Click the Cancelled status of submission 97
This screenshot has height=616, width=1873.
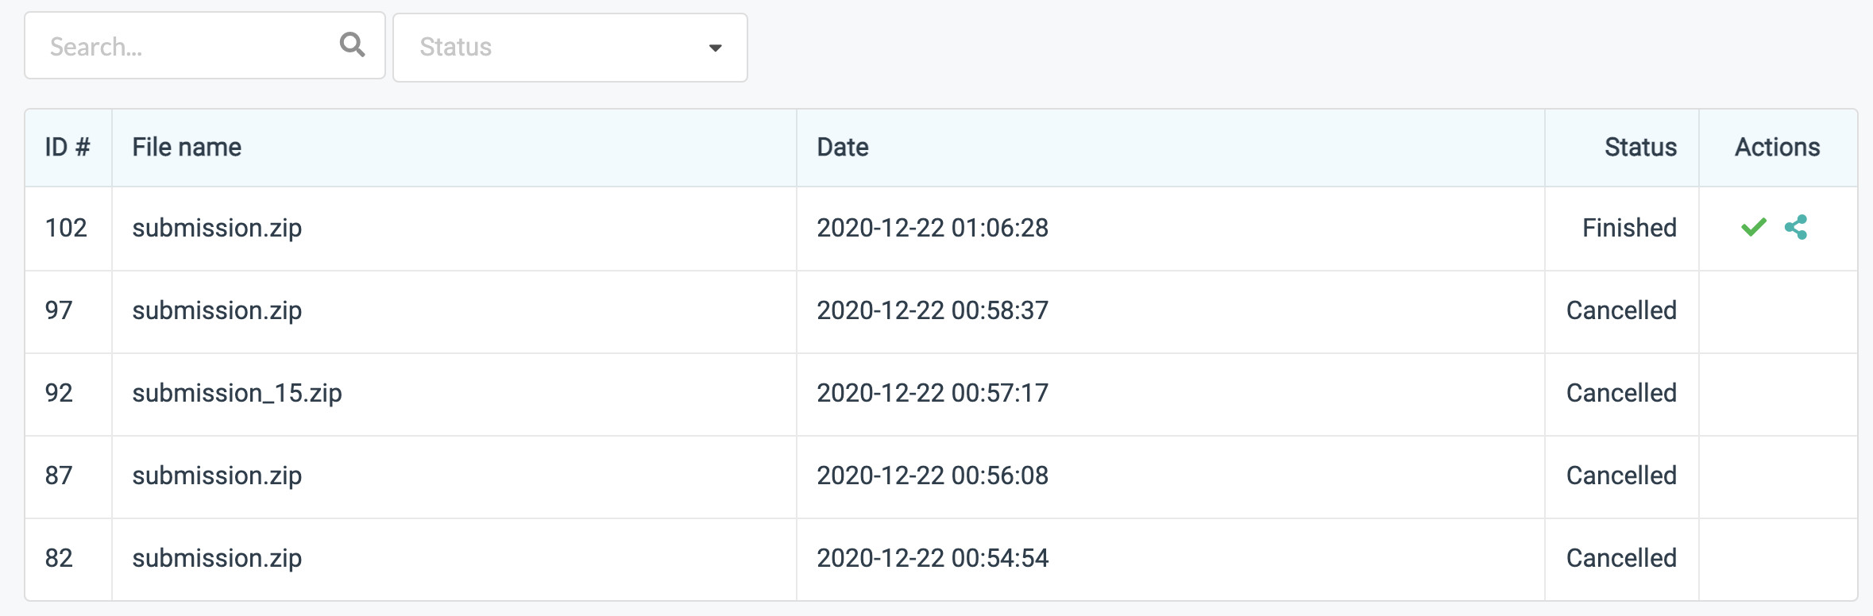(1621, 310)
